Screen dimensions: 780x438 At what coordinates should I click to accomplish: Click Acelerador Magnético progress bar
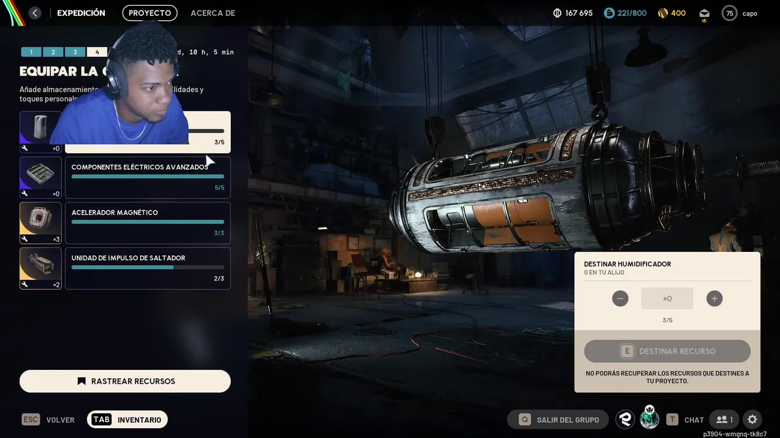147,222
